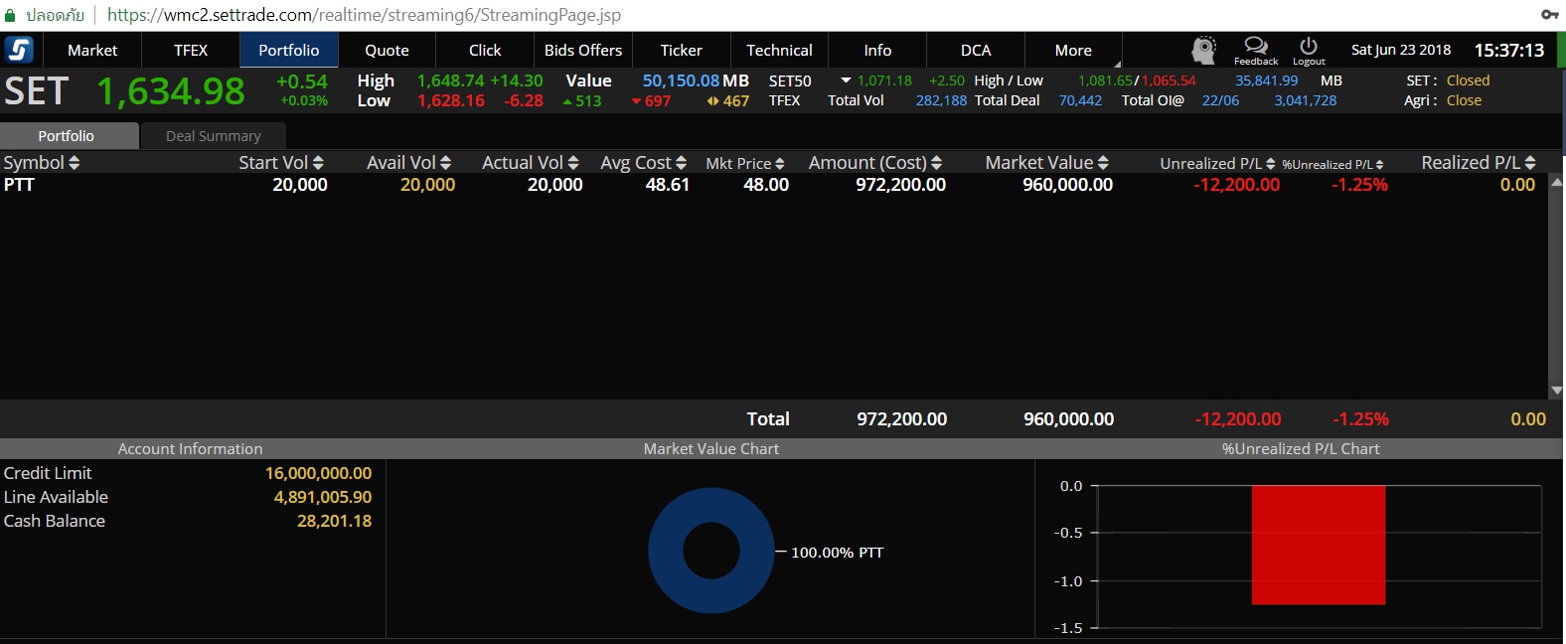
Task: Sort portfolio by Symbol column
Action: (x=42, y=163)
